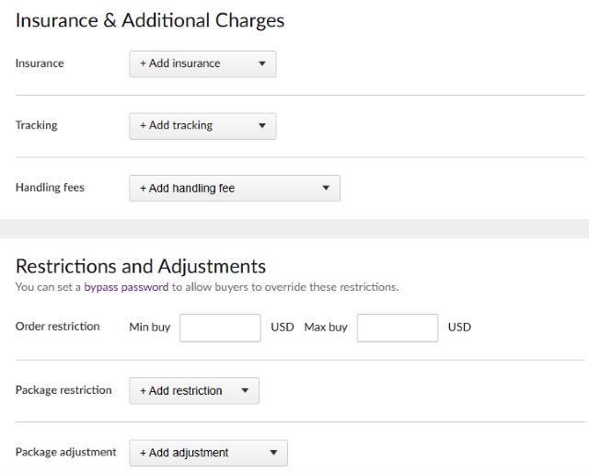Click the Package adjustment label

pos(65,452)
